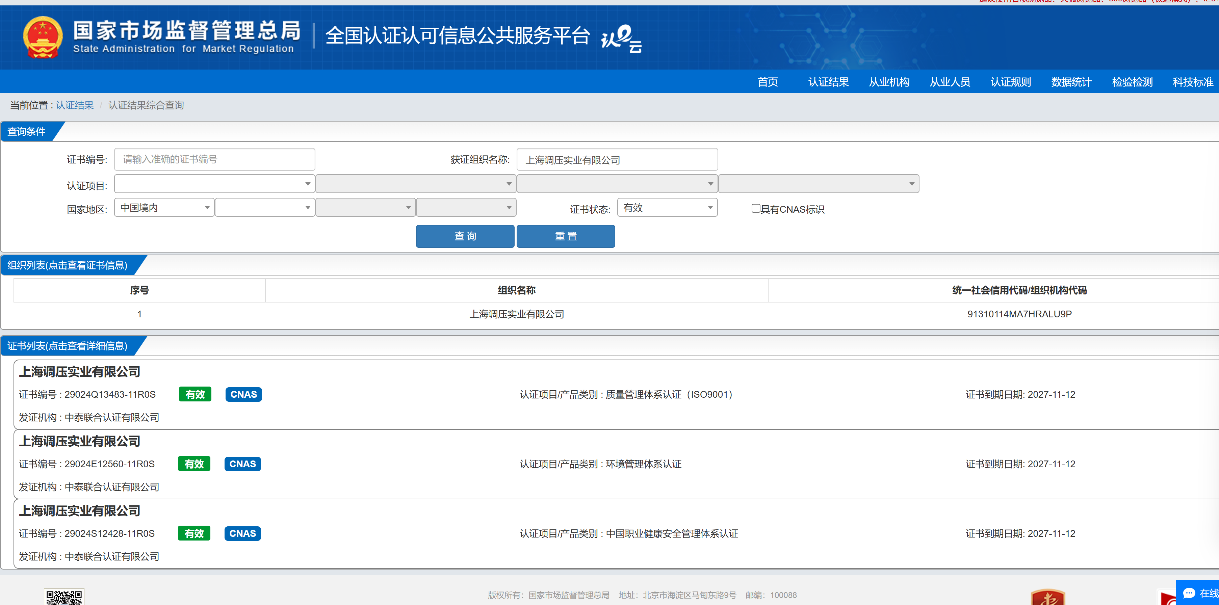Open the 中国境内 country dropdown
Image resolution: width=1219 pixels, height=605 pixels.
(x=164, y=208)
